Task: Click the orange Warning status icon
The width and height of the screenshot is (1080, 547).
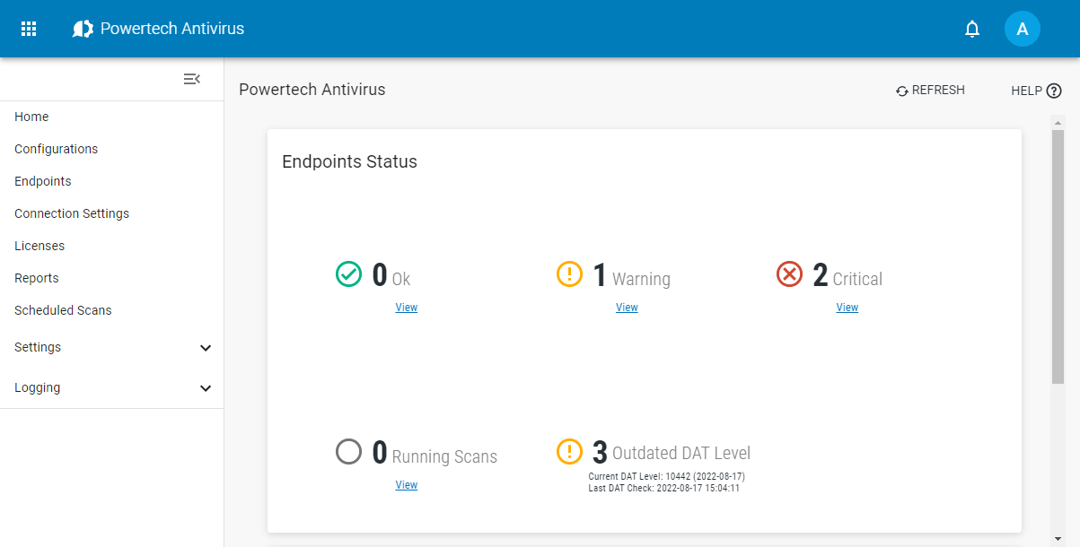Action: [x=570, y=273]
